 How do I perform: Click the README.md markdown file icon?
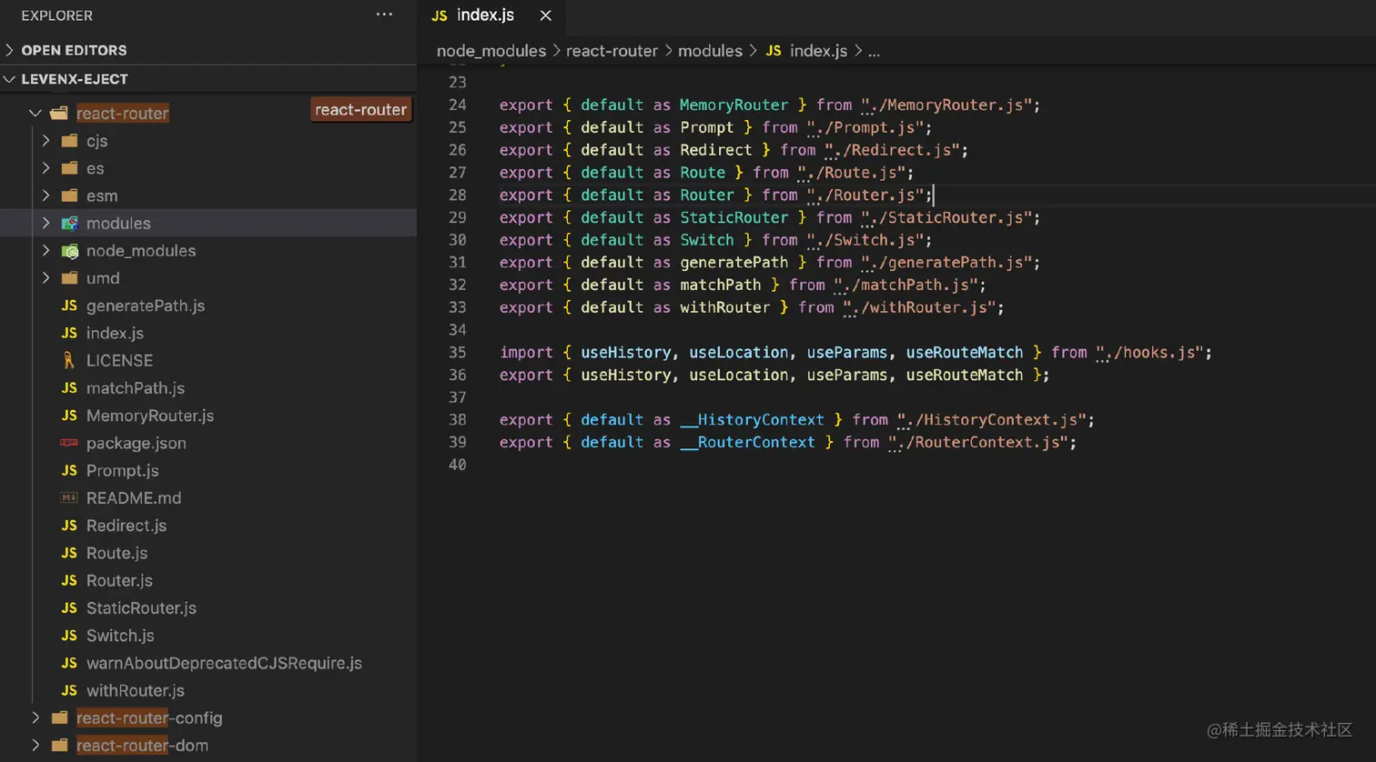[69, 498]
